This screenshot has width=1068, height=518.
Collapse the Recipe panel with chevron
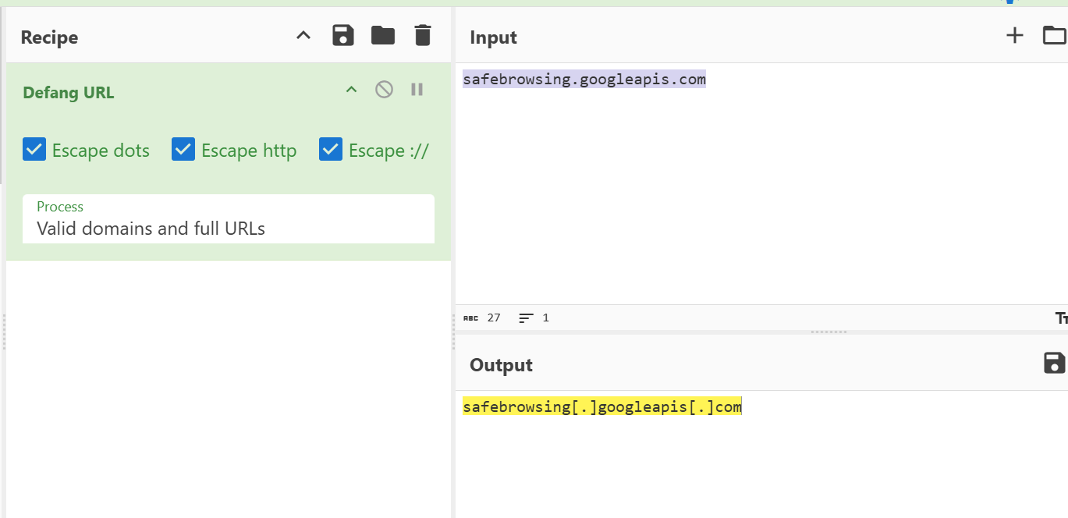pyautogui.click(x=303, y=36)
